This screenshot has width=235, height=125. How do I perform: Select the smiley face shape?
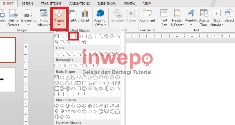click(85, 89)
